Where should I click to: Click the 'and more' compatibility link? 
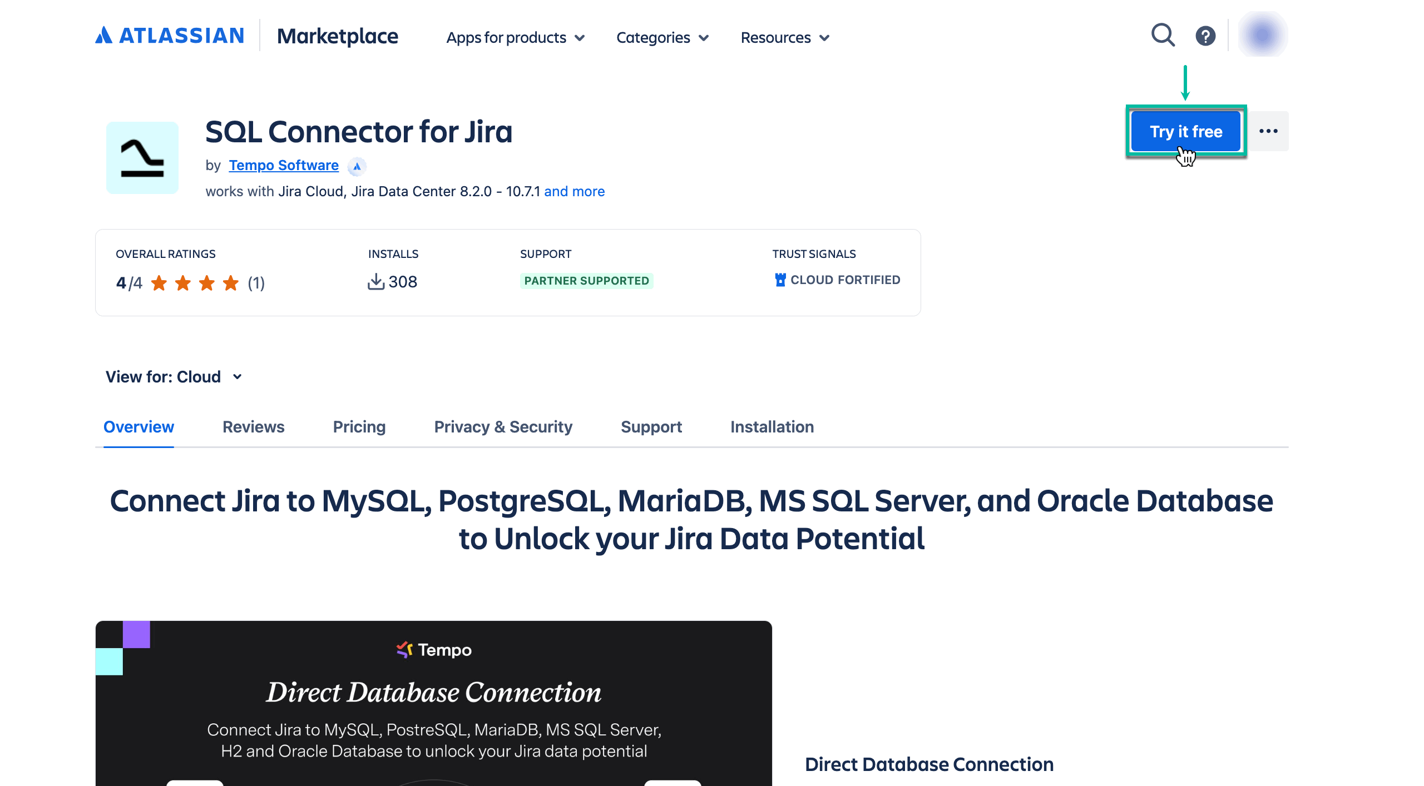coord(575,191)
